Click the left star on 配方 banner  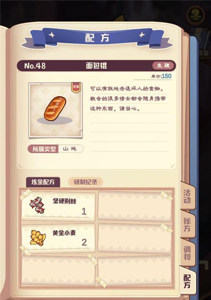[x=51, y=35]
